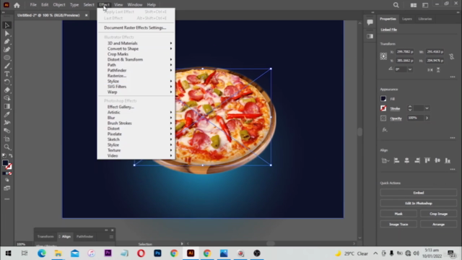
Task: Open Edit Toolbar three-dots button
Action: pos(6,199)
